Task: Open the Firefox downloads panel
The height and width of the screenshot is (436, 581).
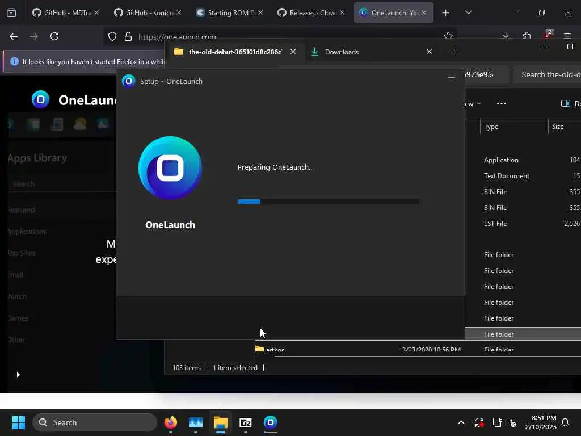Action: (506, 36)
